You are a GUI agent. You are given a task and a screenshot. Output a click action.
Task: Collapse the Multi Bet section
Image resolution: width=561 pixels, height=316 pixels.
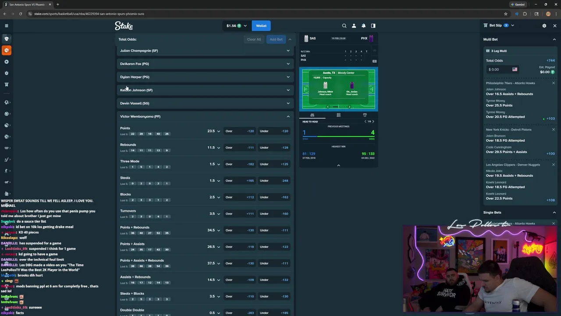tap(554, 39)
